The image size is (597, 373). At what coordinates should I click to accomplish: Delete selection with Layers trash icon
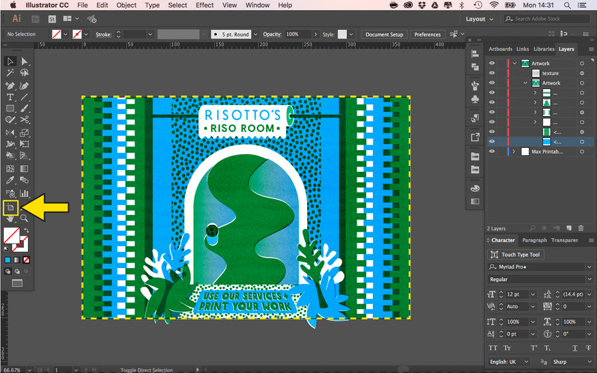tap(580, 228)
